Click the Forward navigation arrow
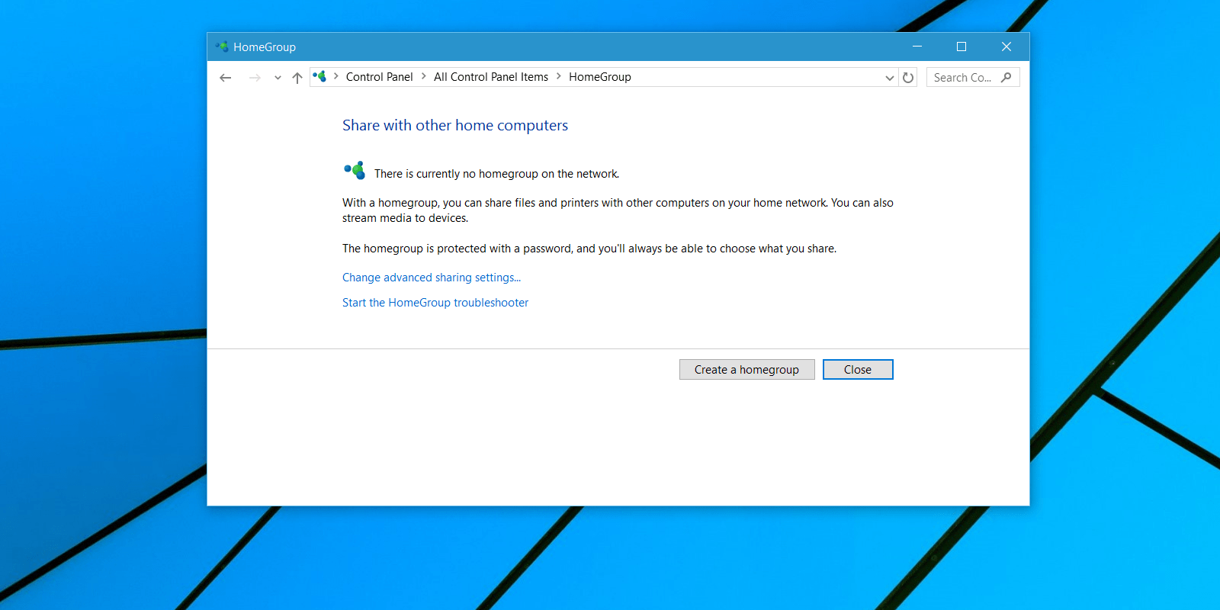1220x610 pixels. (255, 78)
